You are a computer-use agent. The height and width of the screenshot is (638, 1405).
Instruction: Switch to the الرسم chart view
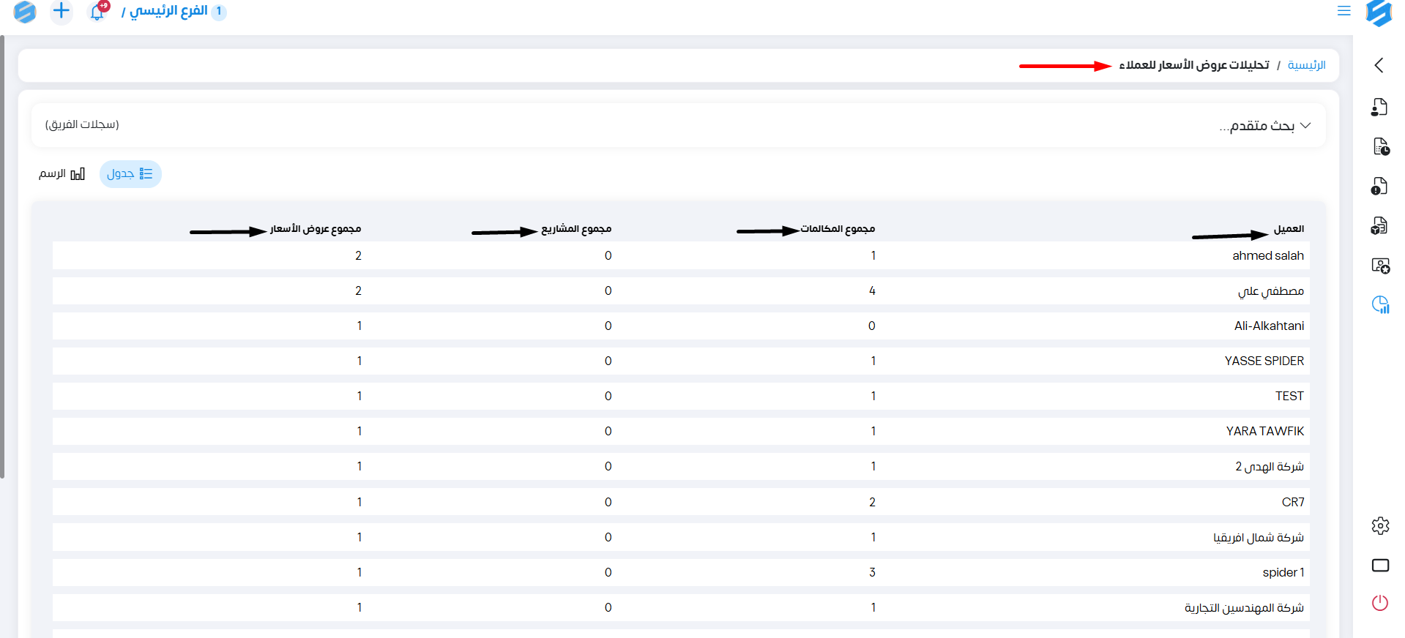(62, 174)
